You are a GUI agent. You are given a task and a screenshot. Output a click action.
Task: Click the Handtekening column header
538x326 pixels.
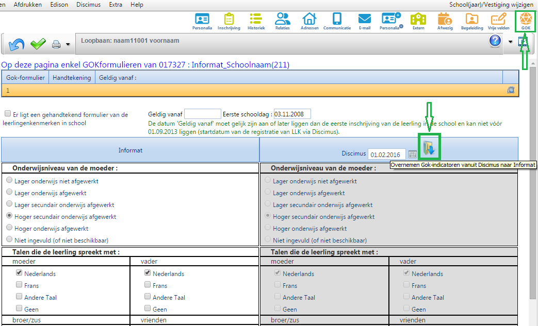72,78
